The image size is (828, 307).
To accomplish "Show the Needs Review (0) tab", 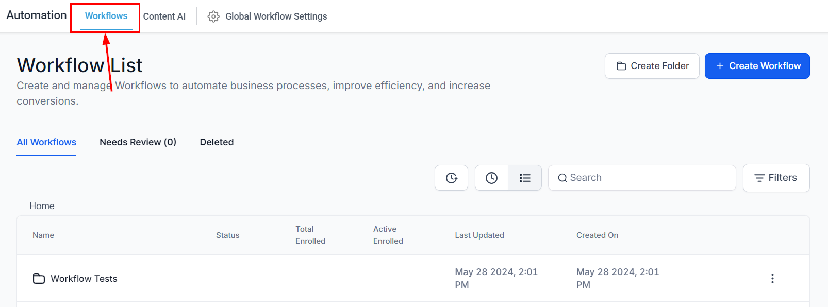I will coord(138,142).
